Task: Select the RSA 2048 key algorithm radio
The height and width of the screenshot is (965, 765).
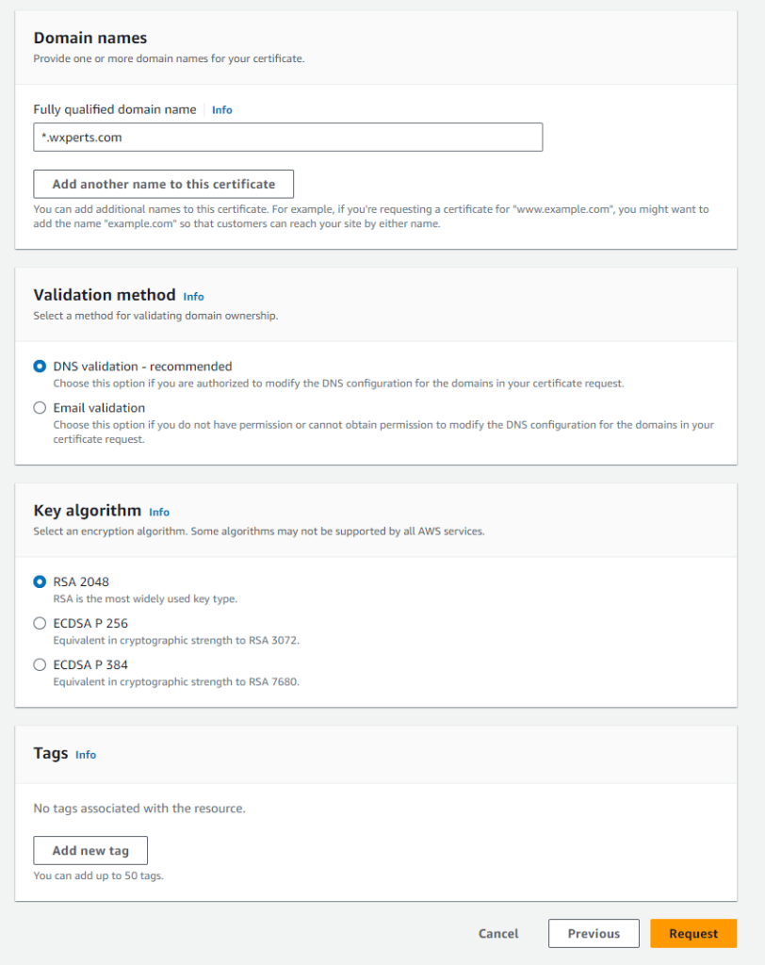Action: [40, 581]
